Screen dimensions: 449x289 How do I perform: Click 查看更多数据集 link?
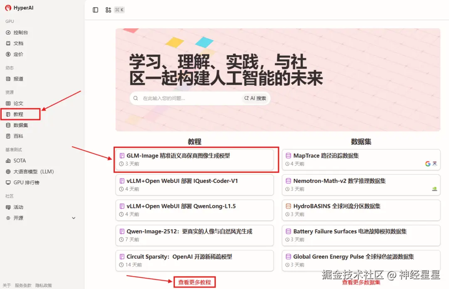(x=361, y=282)
